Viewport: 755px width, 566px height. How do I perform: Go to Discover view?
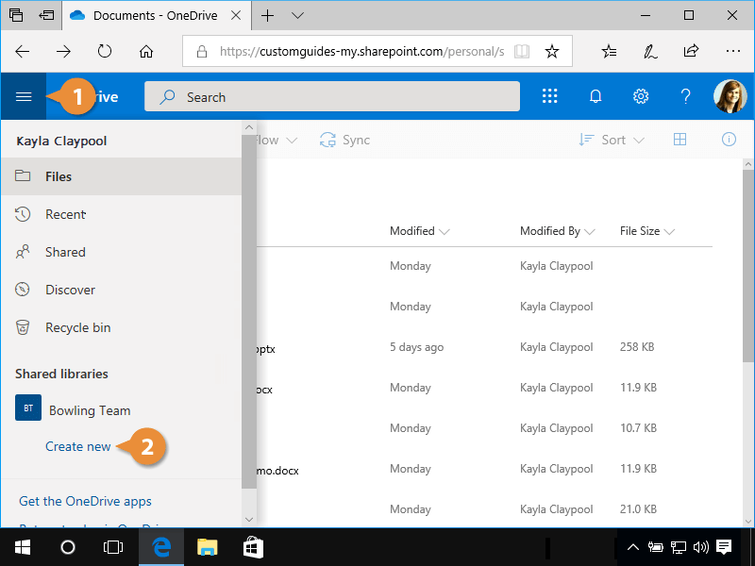coord(122,290)
